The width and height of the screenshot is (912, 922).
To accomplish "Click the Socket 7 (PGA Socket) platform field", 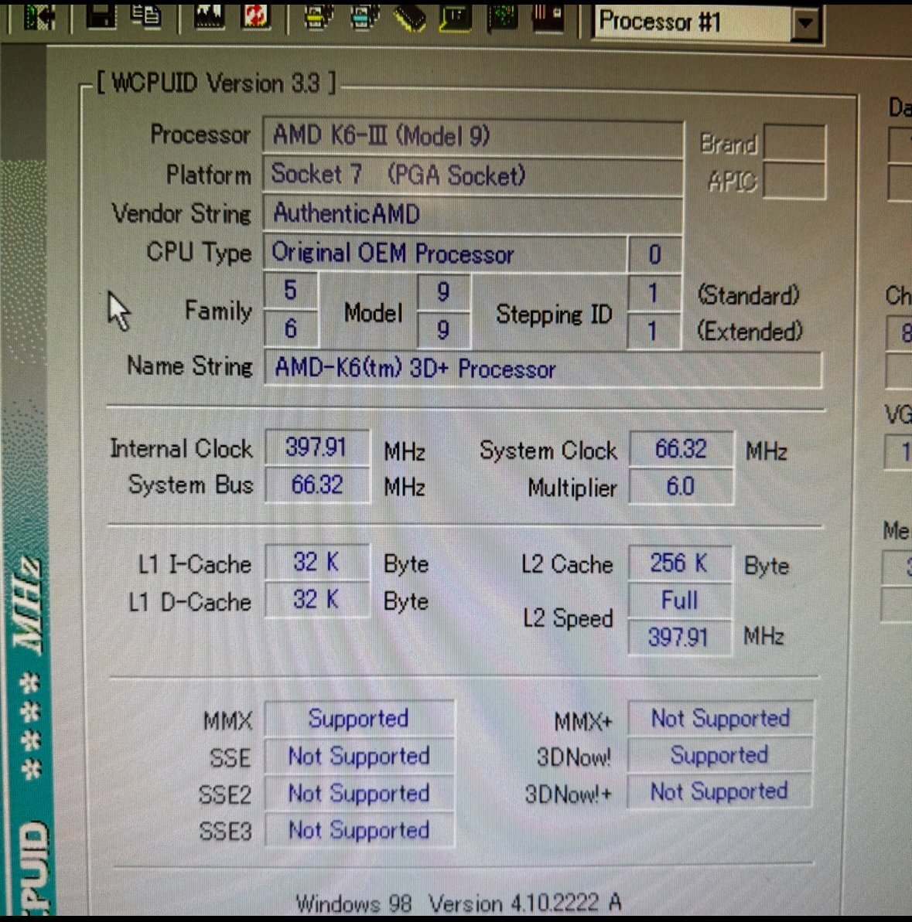I will 473,175.
